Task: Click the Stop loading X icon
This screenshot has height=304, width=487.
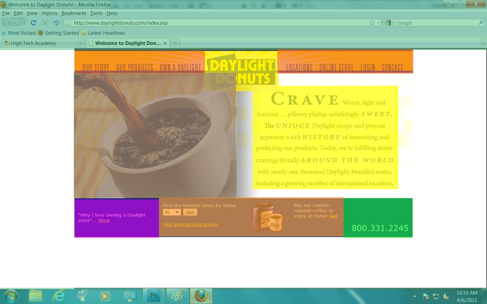Action: point(45,23)
